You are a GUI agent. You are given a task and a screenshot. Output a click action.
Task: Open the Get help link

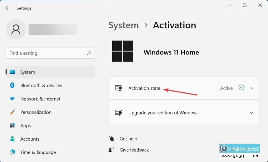(128, 139)
